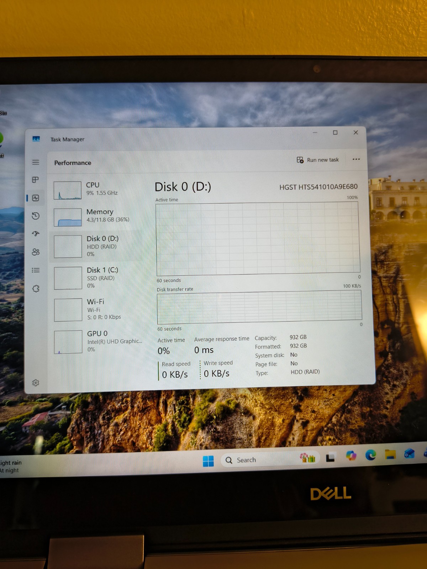Click the Disk 0 active time graph
This screenshot has height=569, width=427.
pos(258,238)
